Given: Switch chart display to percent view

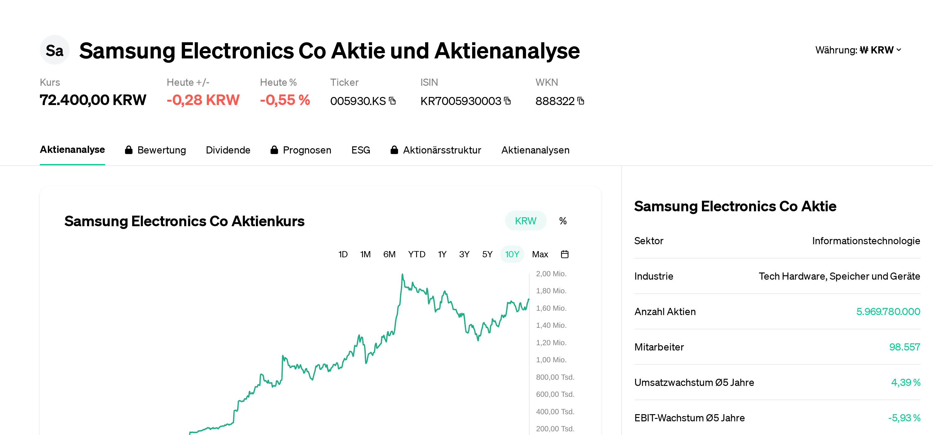Looking at the screenshot, I should click(x=563, y=220).
